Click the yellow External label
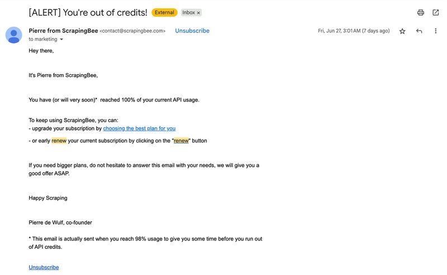This screenshot has height=275, width=447. coord(164,12)
